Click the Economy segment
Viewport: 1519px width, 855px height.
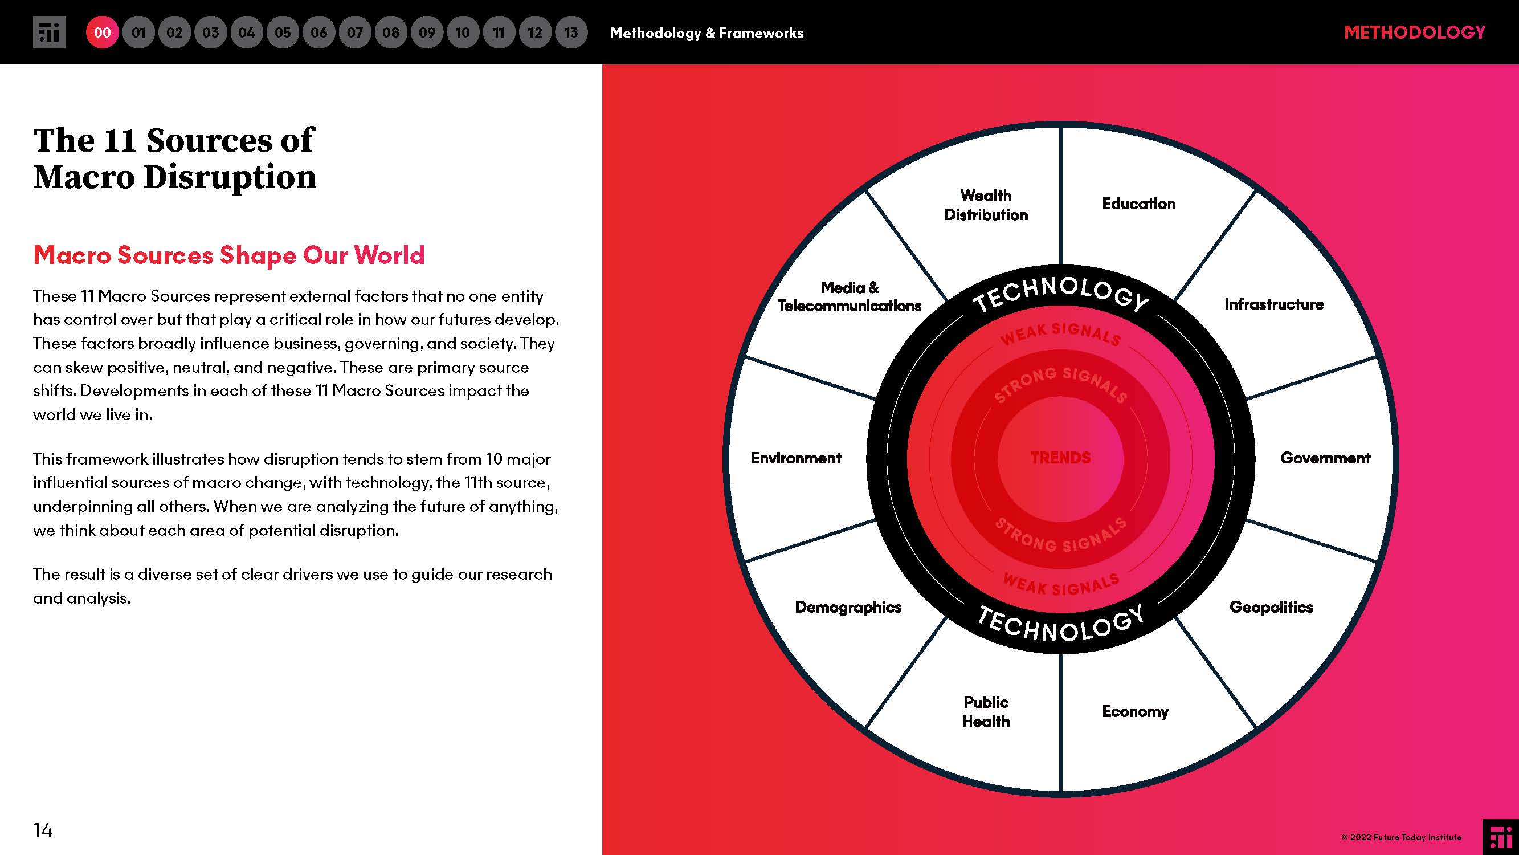pyautogui.click(x=1135, y=711)
